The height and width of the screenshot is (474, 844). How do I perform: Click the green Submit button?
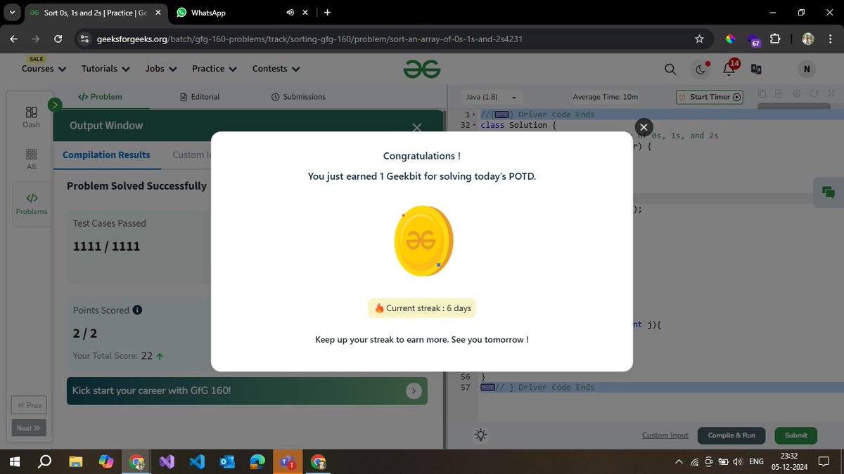(x=796, y=435)
